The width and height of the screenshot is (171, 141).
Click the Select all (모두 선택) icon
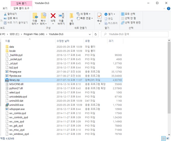click(123, 14)
